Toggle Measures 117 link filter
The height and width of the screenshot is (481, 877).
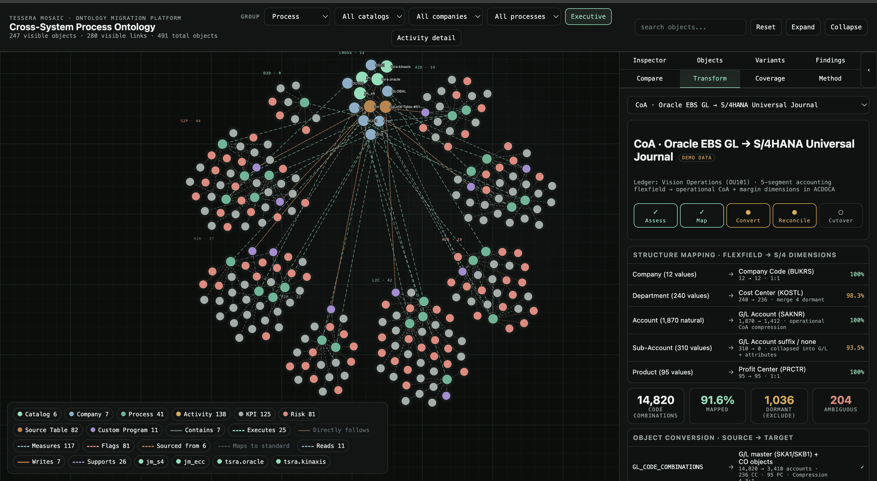pos(46,446)
